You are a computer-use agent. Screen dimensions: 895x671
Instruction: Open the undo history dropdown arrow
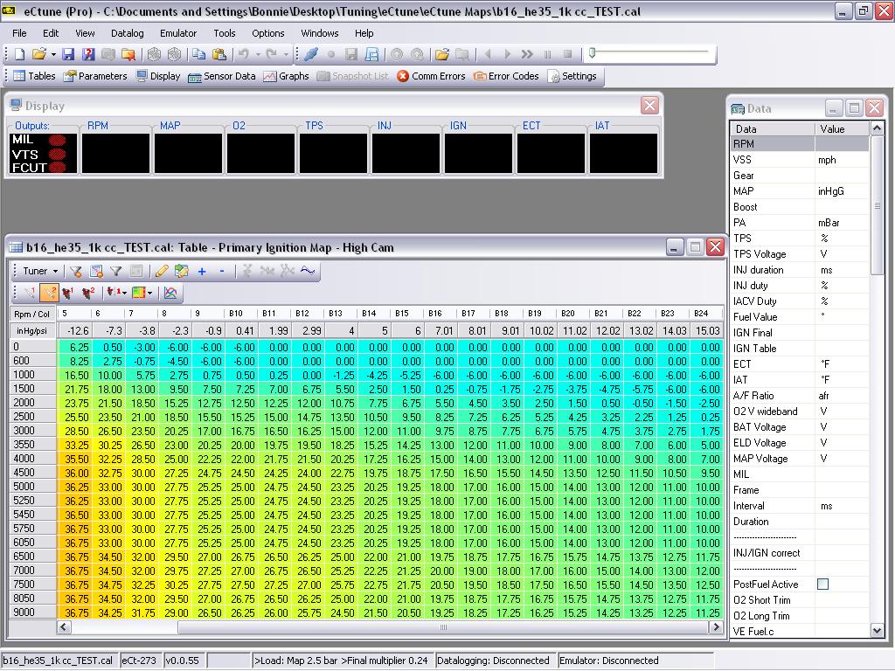[258, 55]
